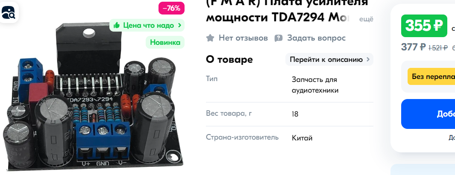Click the question bubble icon

pos(279,38)
